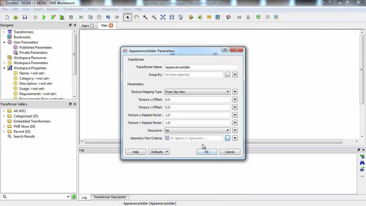Click the Navigator vertical scrollbar
Image resolution: width=366 pixels, height=206 pixels.
(74, 54)
